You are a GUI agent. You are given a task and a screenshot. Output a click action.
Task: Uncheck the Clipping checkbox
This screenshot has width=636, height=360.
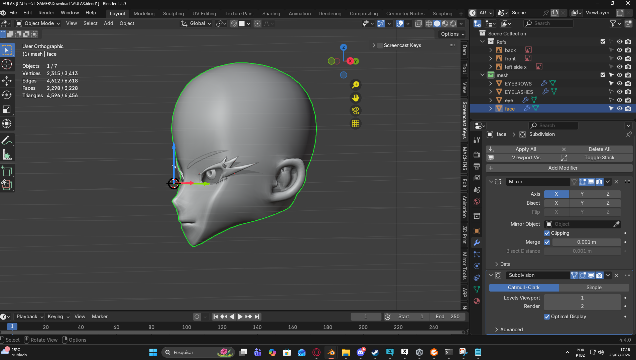547,233
